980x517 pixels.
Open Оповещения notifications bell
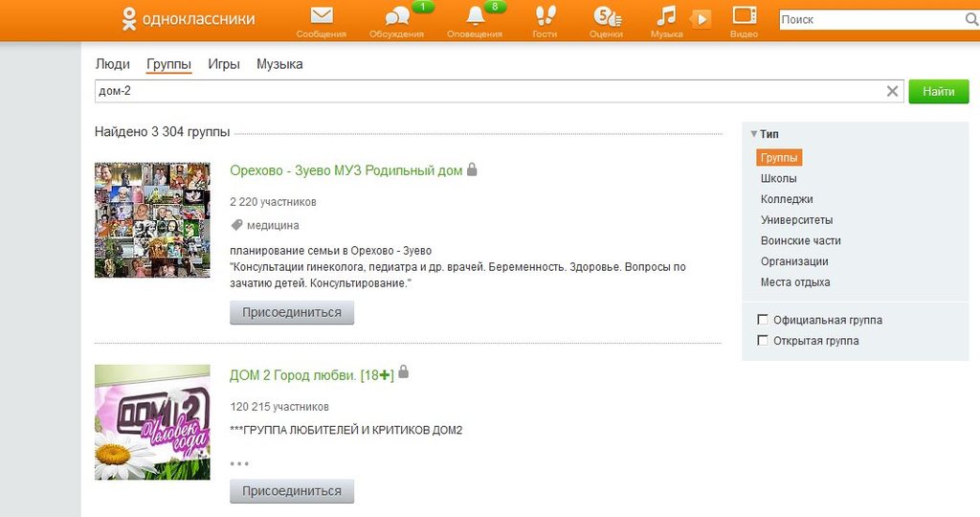tap(475, 15)
